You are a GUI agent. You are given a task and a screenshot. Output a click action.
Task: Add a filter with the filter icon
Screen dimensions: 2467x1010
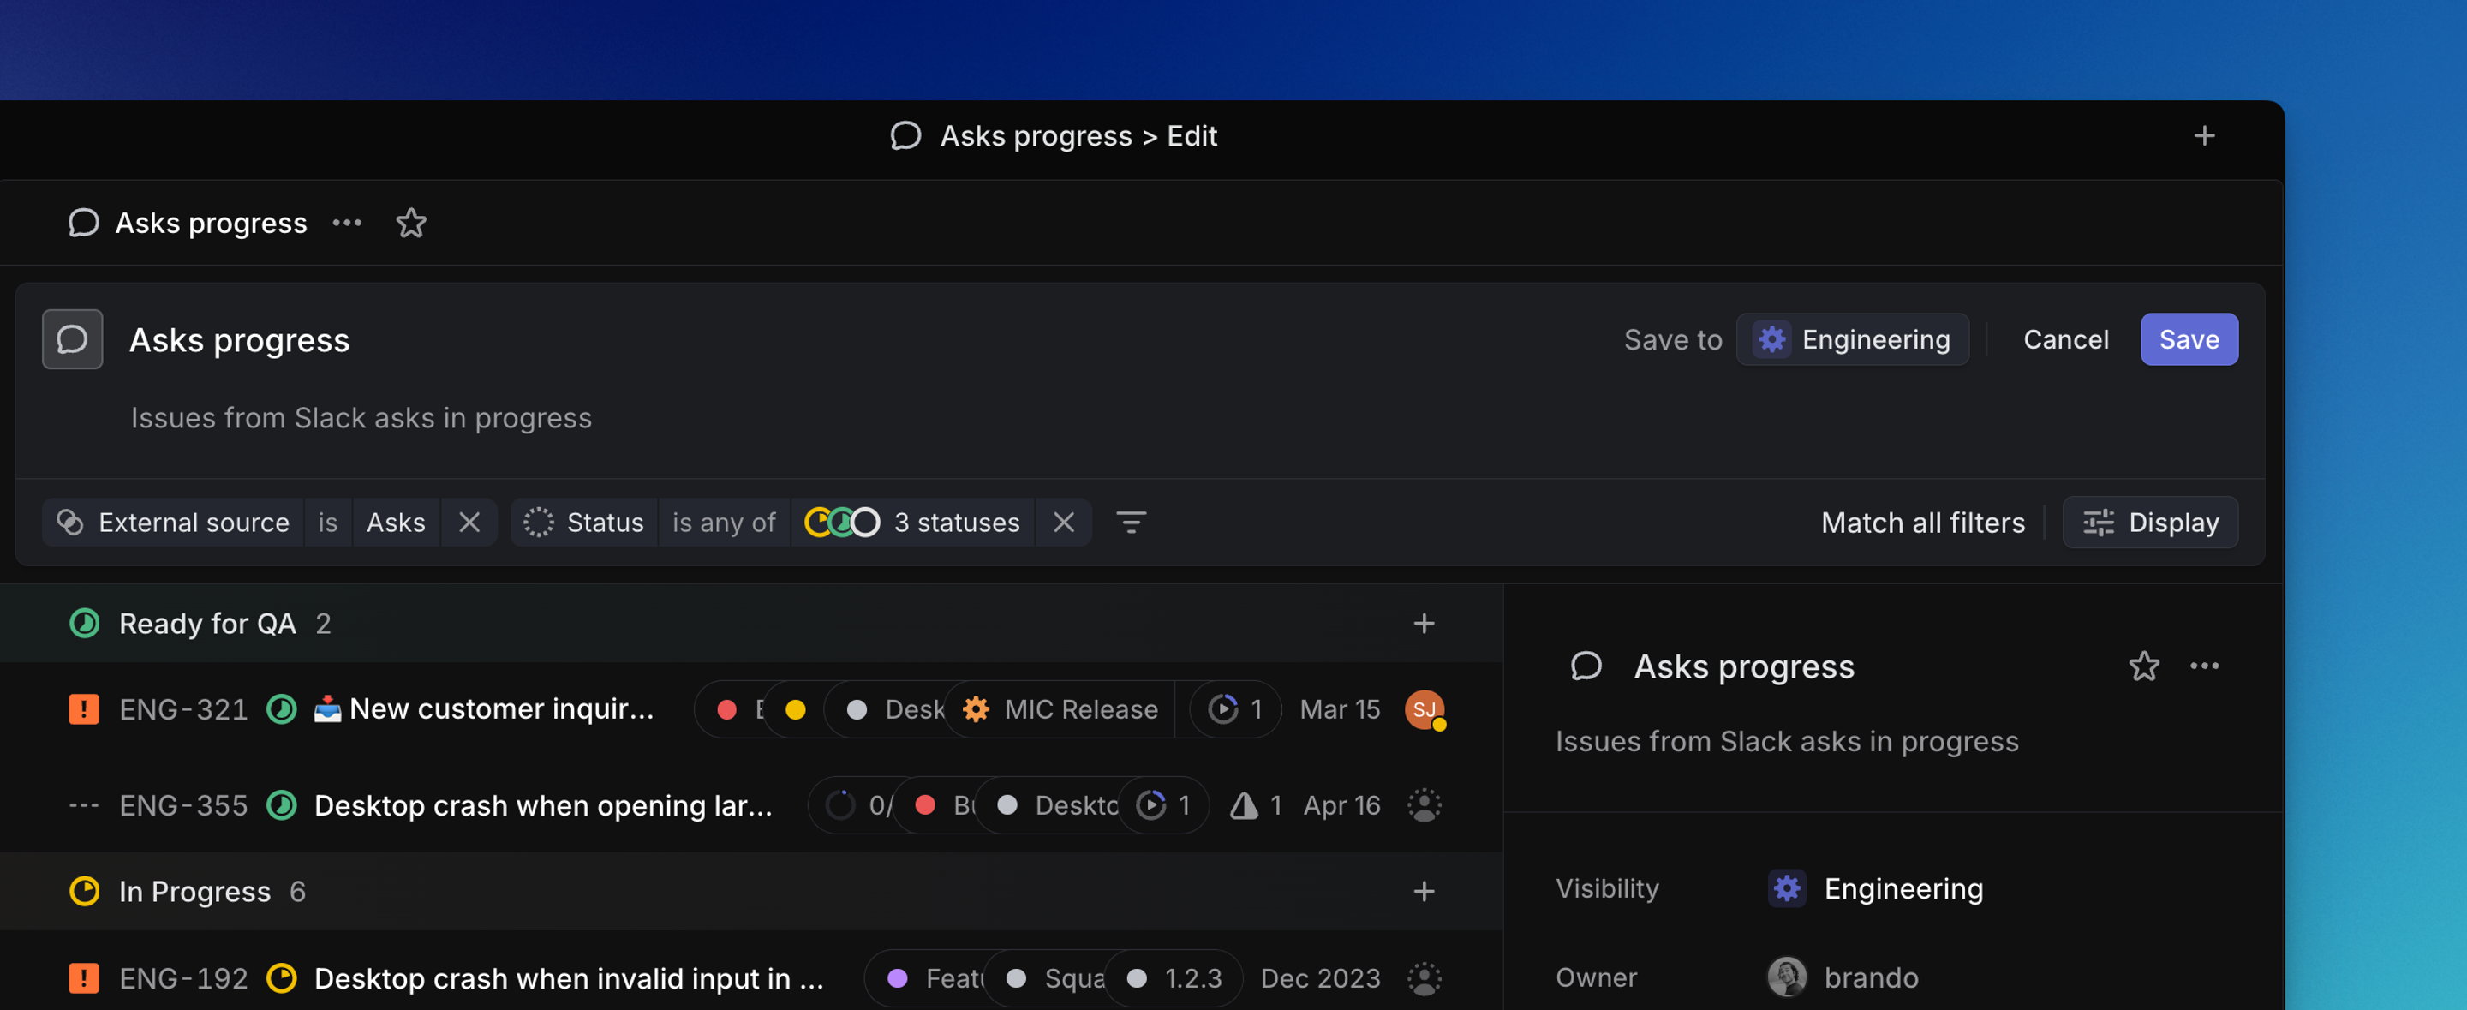click(x=1131, y=523)
